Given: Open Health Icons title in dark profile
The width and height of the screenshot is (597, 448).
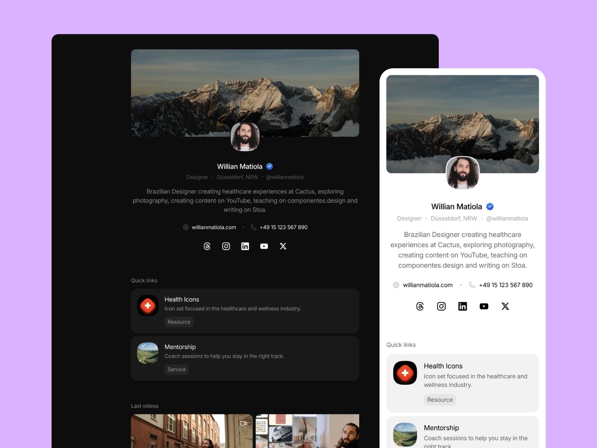Looking at the screenshot, I should coord(182,299).
